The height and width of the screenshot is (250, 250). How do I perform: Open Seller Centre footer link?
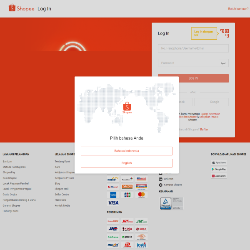click(62, 195)
